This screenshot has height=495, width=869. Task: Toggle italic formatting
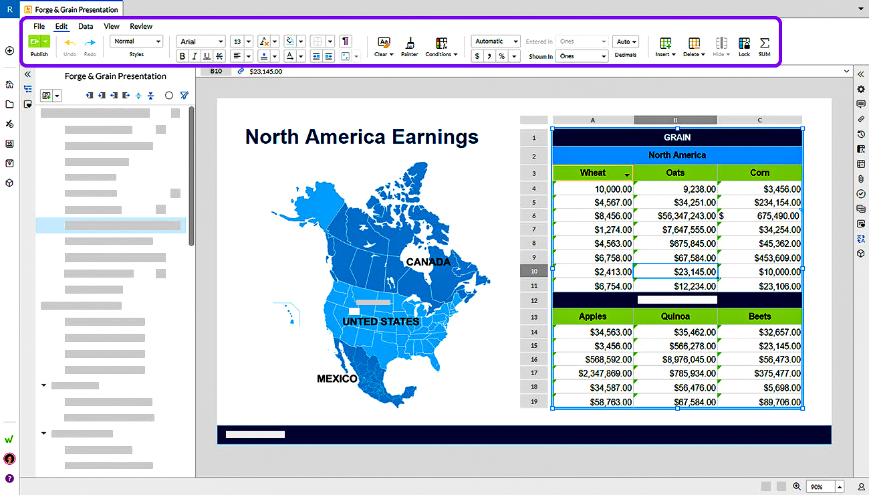[195, 56]
